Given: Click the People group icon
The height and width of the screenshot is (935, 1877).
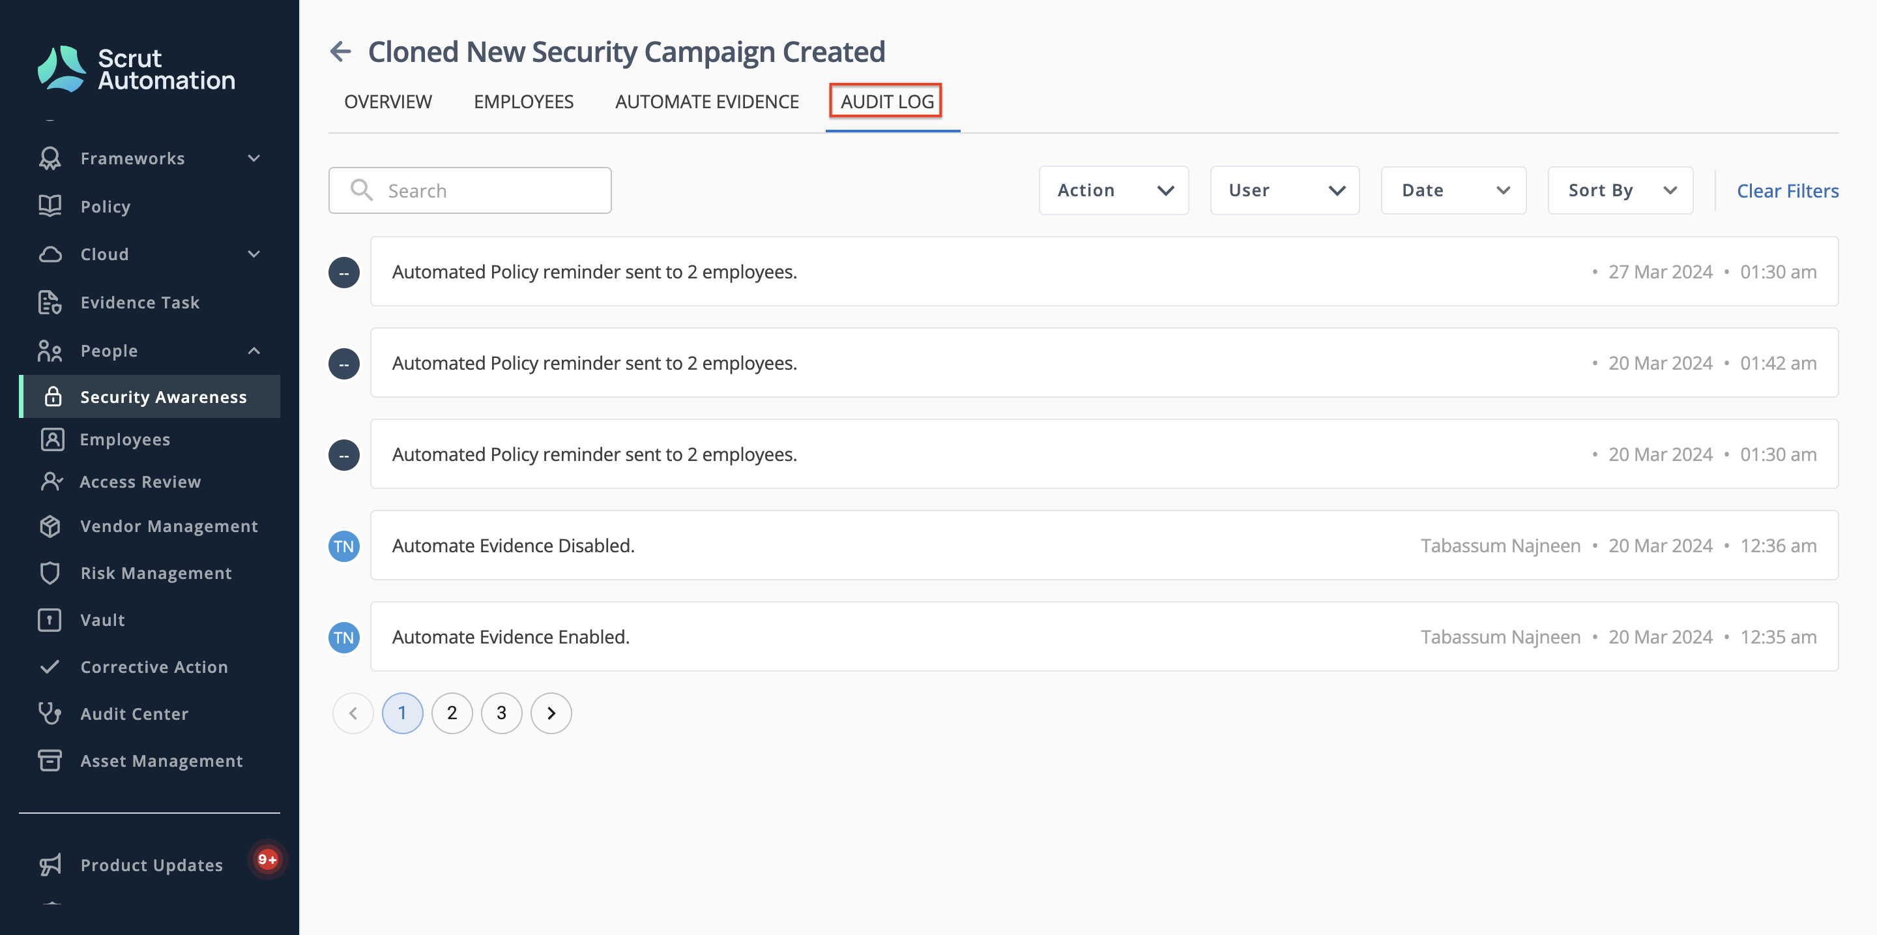Looking at the screenshot, I should click(50, 351).
